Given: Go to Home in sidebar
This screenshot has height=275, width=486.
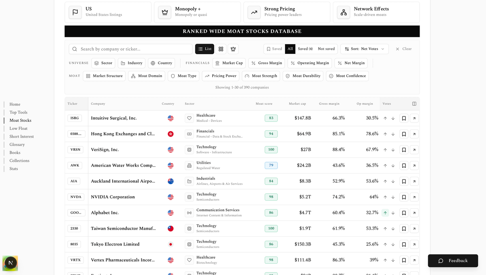Looking at the screenshot, I should click(15, 104).
